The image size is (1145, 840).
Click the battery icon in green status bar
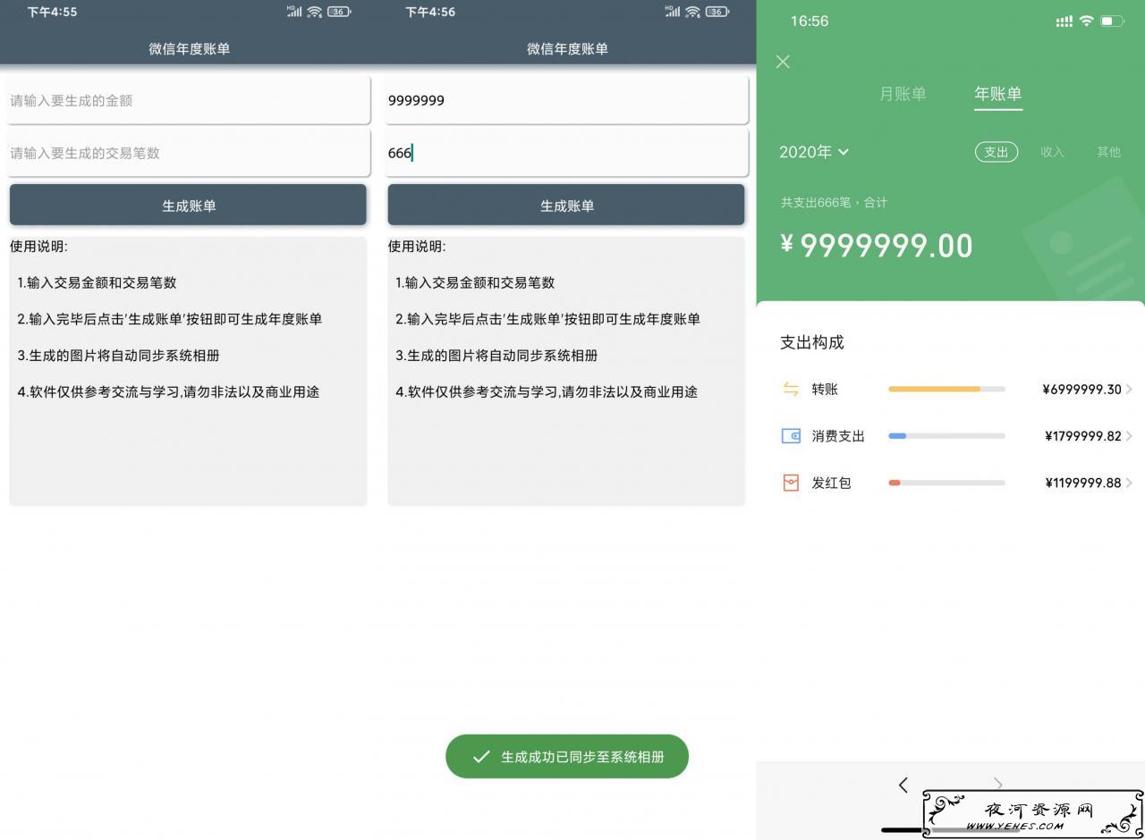coord(1112,21)
